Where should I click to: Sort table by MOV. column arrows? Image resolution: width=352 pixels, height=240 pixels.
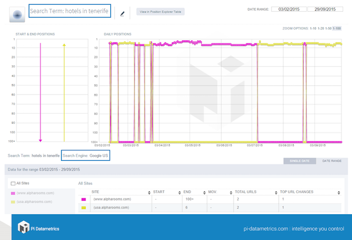click(x=231, y=192)
